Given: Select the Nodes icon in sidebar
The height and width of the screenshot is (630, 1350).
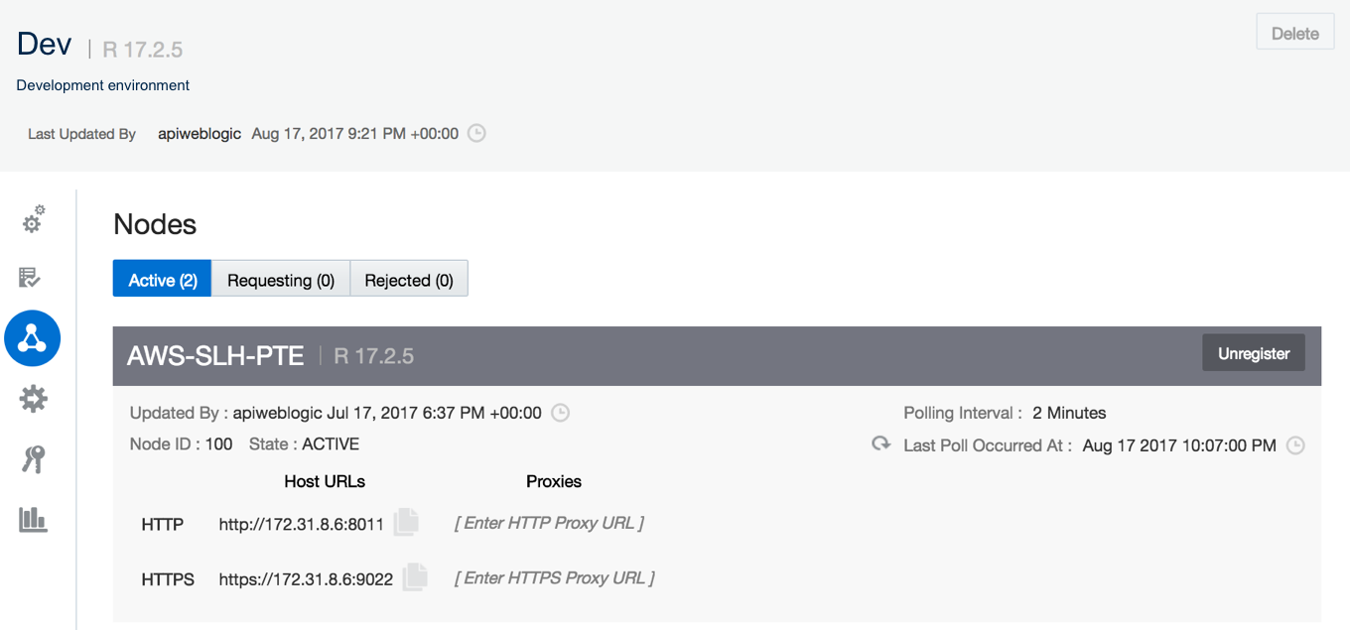Looking at the screenshot, I should (33, 338).
